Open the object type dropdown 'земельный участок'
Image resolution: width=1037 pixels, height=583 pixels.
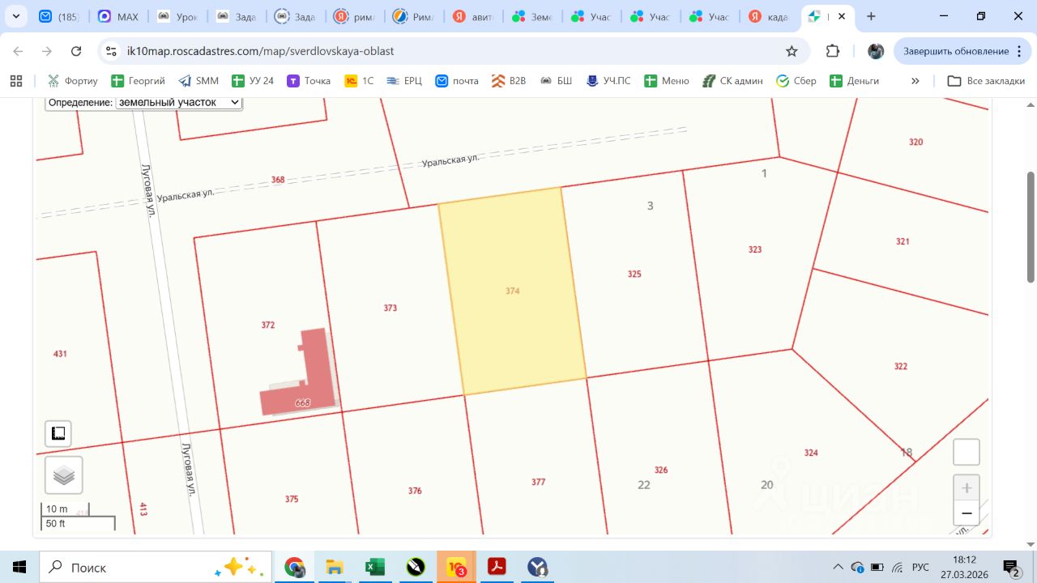[x=179, y=103]
